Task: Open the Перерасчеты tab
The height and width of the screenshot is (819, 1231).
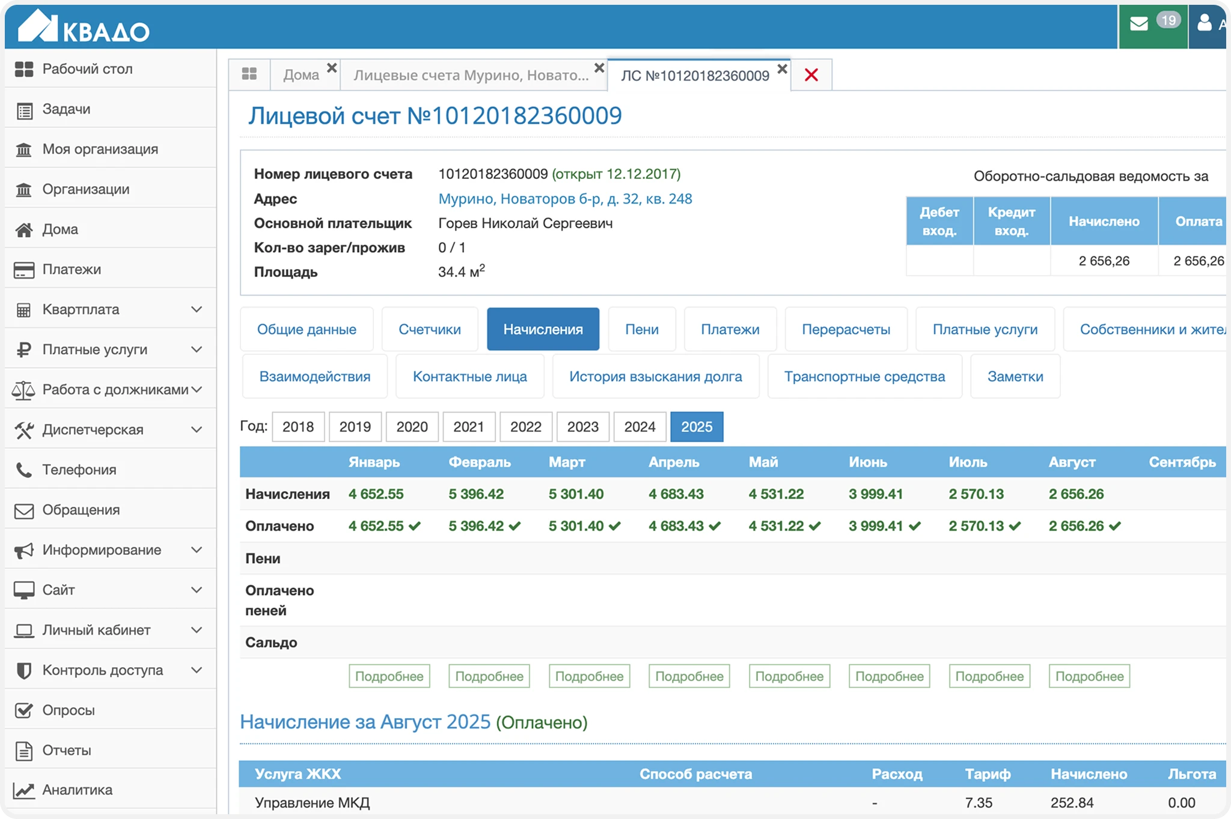Action: pos(846,329)
